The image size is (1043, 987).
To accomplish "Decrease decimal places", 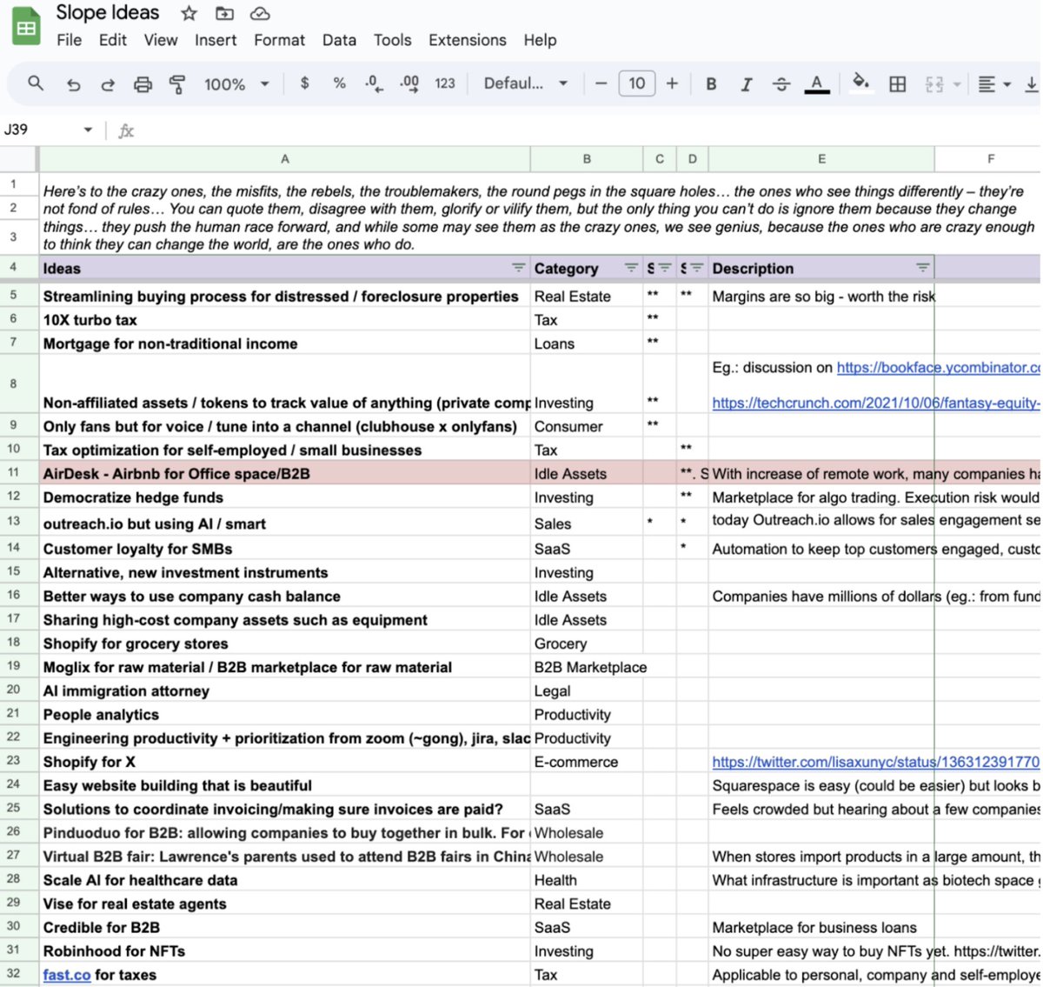I will coord(374,83).
